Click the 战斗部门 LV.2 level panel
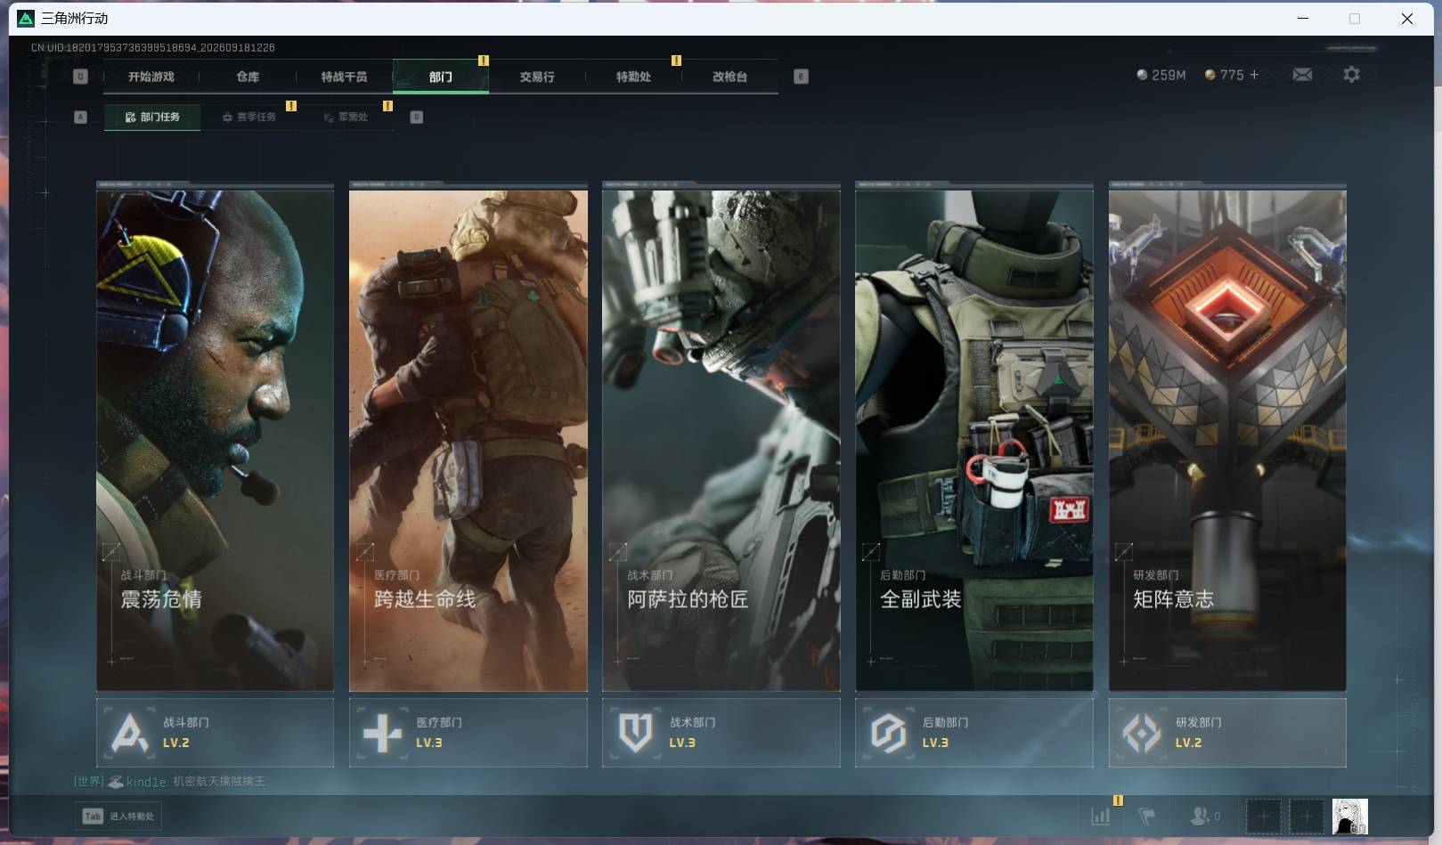Screen dimensions: 1442x845 click(215, 733)
